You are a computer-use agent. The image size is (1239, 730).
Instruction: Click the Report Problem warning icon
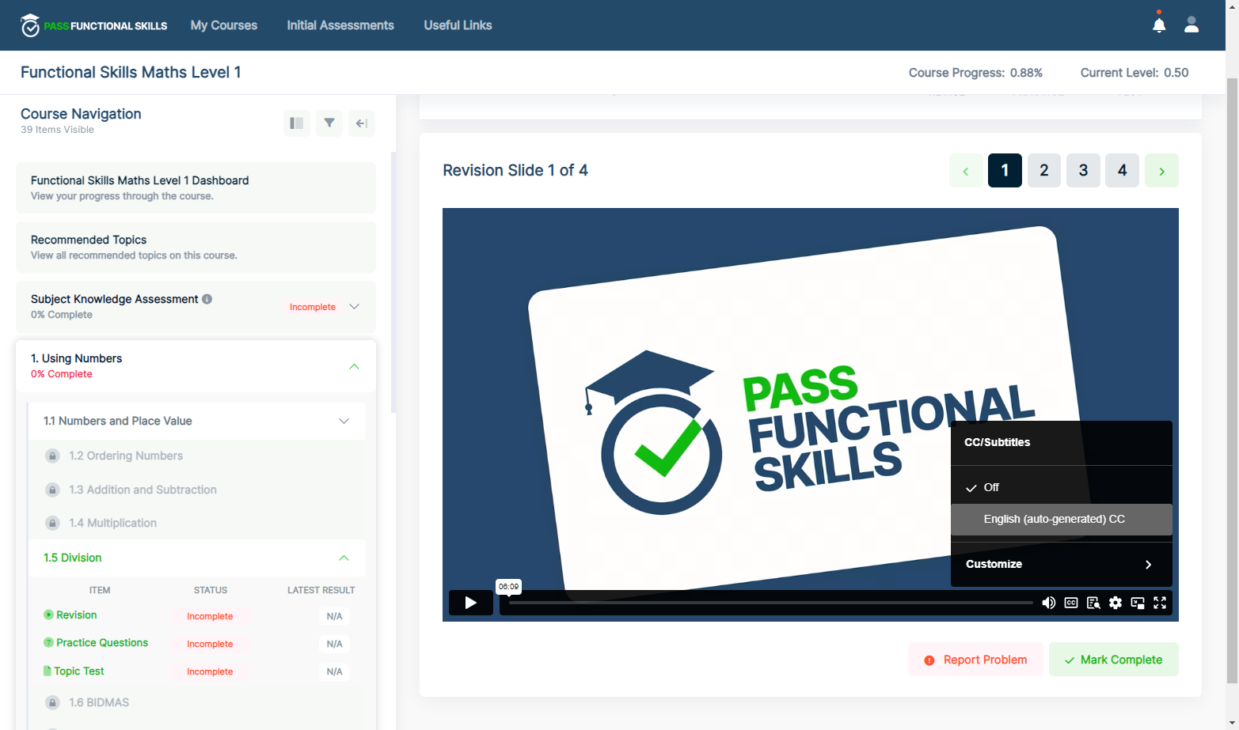[x=929, y=660]
